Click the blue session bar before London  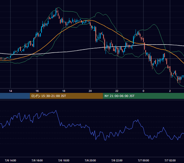pos(15,96)
